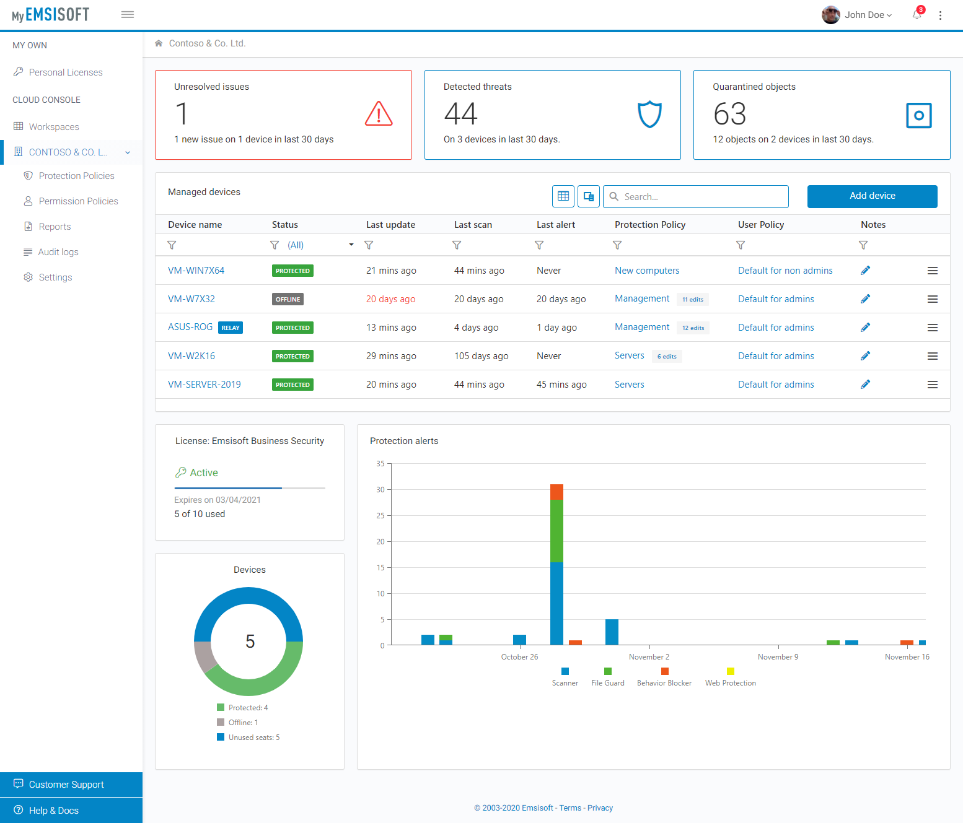Open Audit logs
Image resolution: width=963 pixels, height=823 pixels.
click(x=58, y=252)
